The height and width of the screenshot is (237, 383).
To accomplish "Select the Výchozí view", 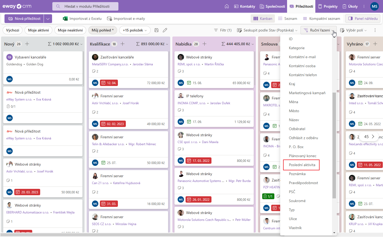I will pyautogui.click(x=13, y=30).
